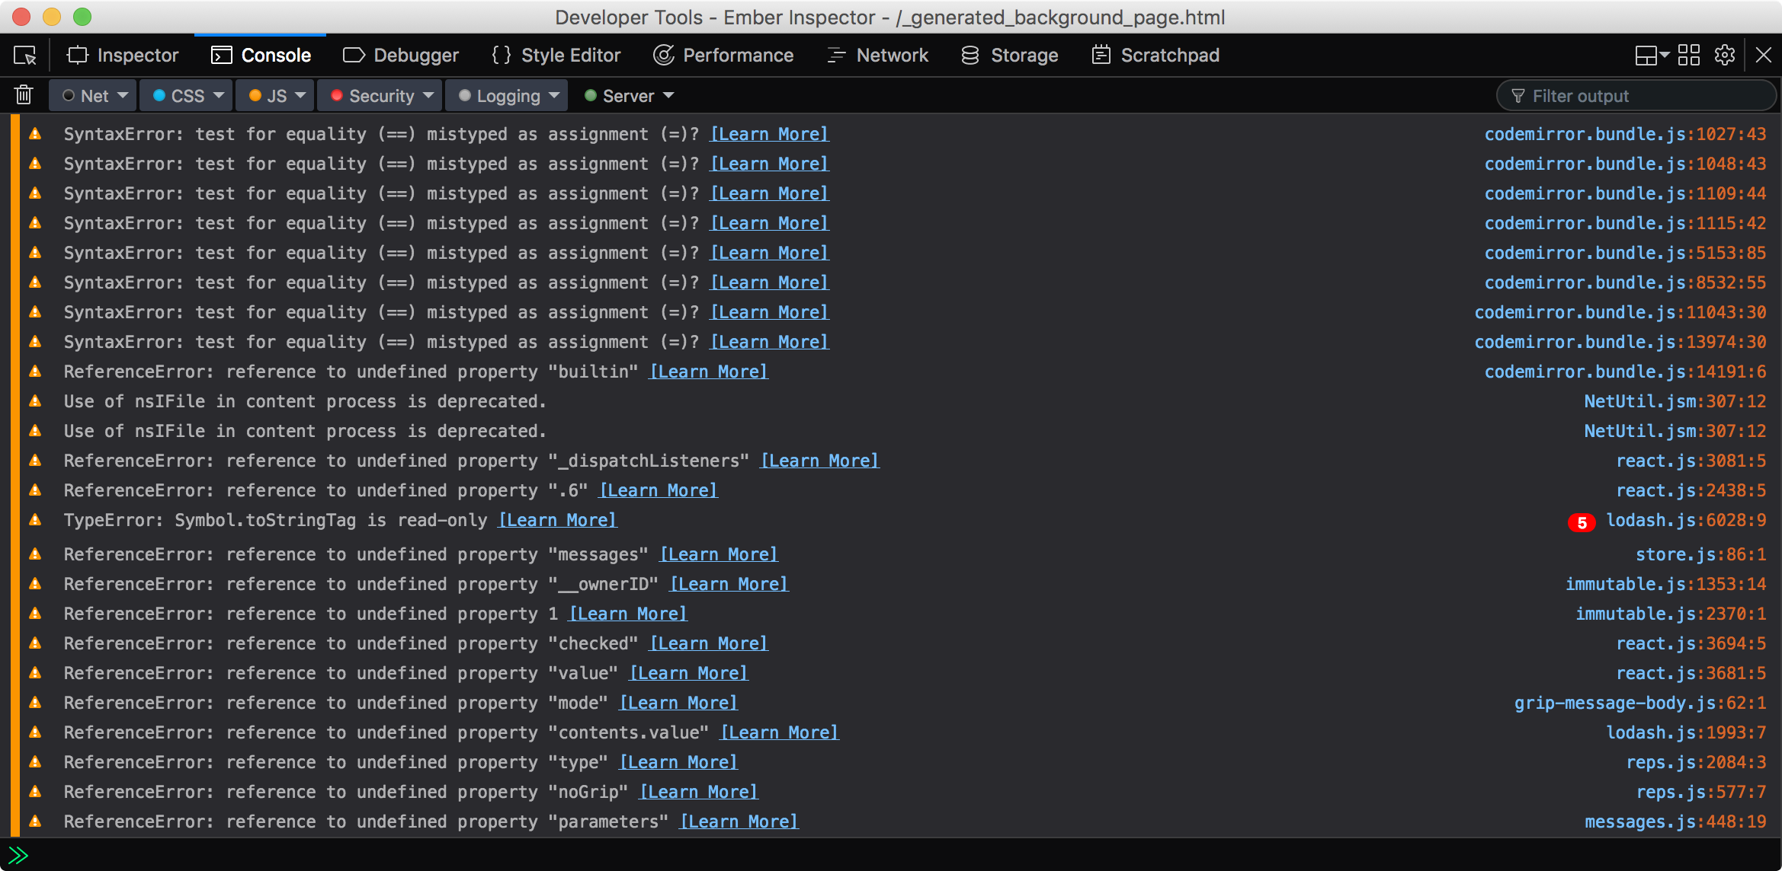Open split console layout icon
The image size is (1782, 871).
point(1645,56)
